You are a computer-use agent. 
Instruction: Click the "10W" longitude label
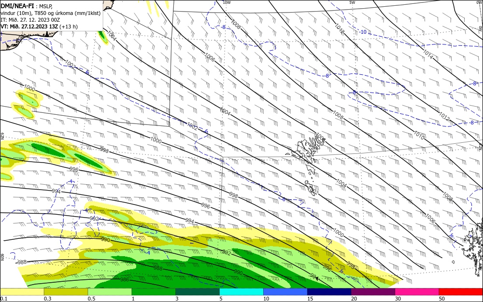(227, 2)
